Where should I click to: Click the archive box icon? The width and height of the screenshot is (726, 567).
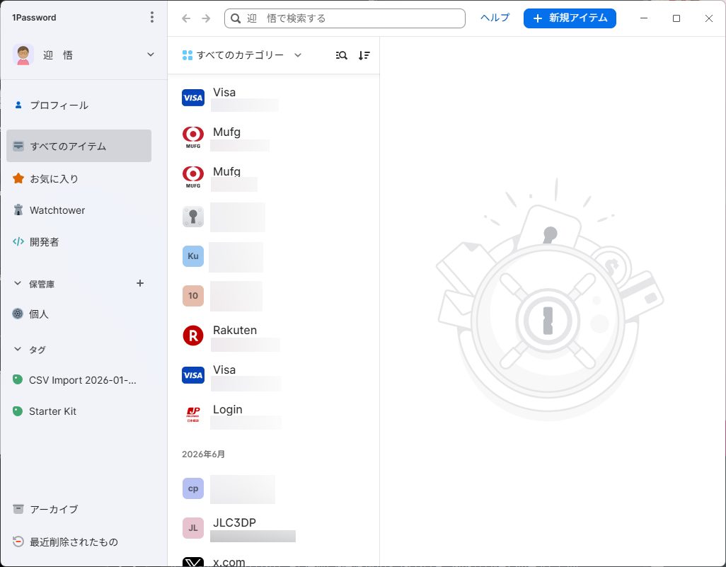pyautogui.click(x=18, y=509)
